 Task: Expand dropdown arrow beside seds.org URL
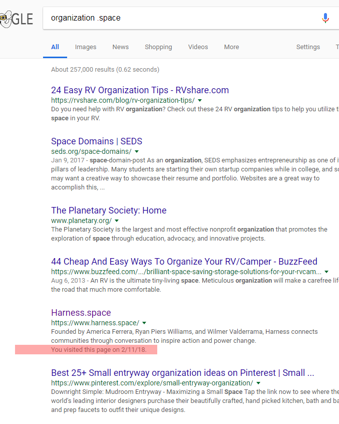coord(137,152)
